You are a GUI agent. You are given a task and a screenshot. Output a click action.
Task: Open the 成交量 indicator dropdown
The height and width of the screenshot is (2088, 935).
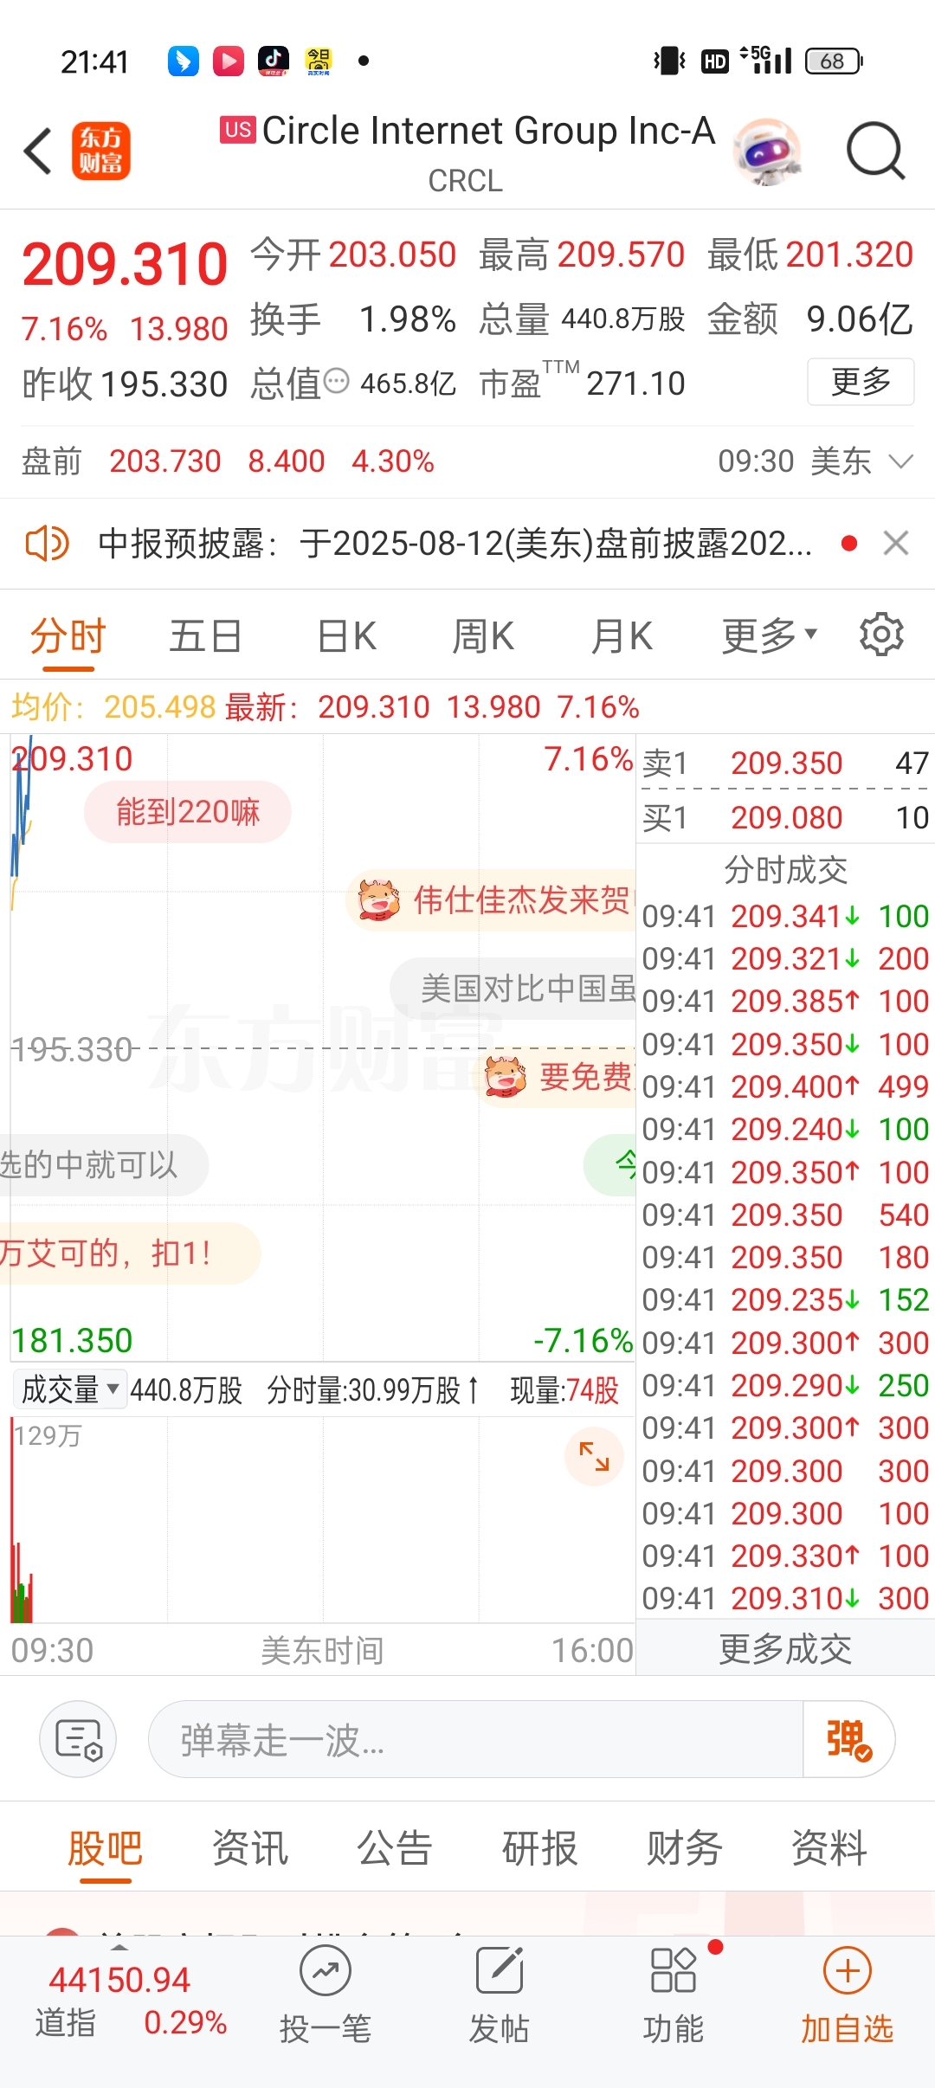(69, 1389)
